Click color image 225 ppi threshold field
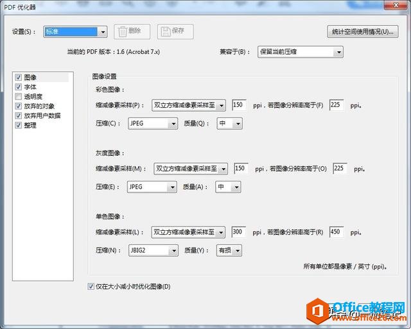The width and height of the screenshot is (411, 329). [337, 105]
